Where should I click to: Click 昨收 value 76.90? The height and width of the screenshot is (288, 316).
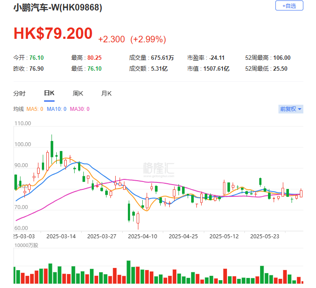[x=37, y=69]
